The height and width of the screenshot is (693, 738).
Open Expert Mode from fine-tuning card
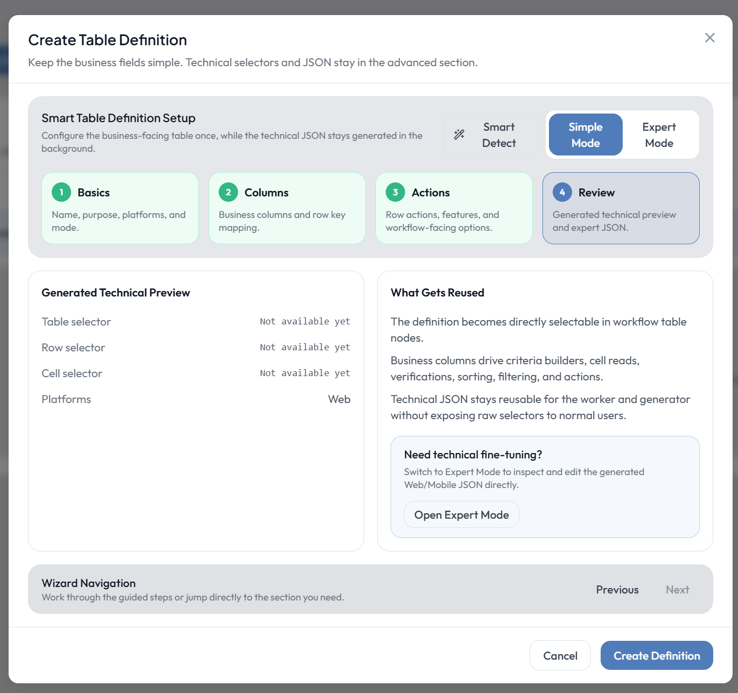[x=462, y=514]
